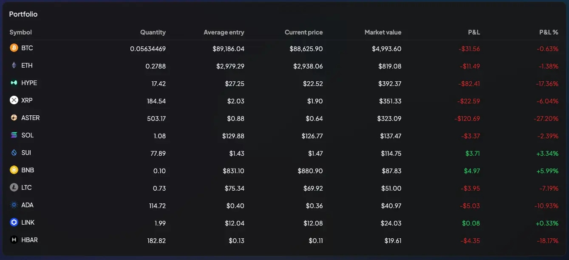Image resolution: width=569 pixels, height=260 pixels.
Task: Sort by the Market value column header
Action: tap(383, 32)
